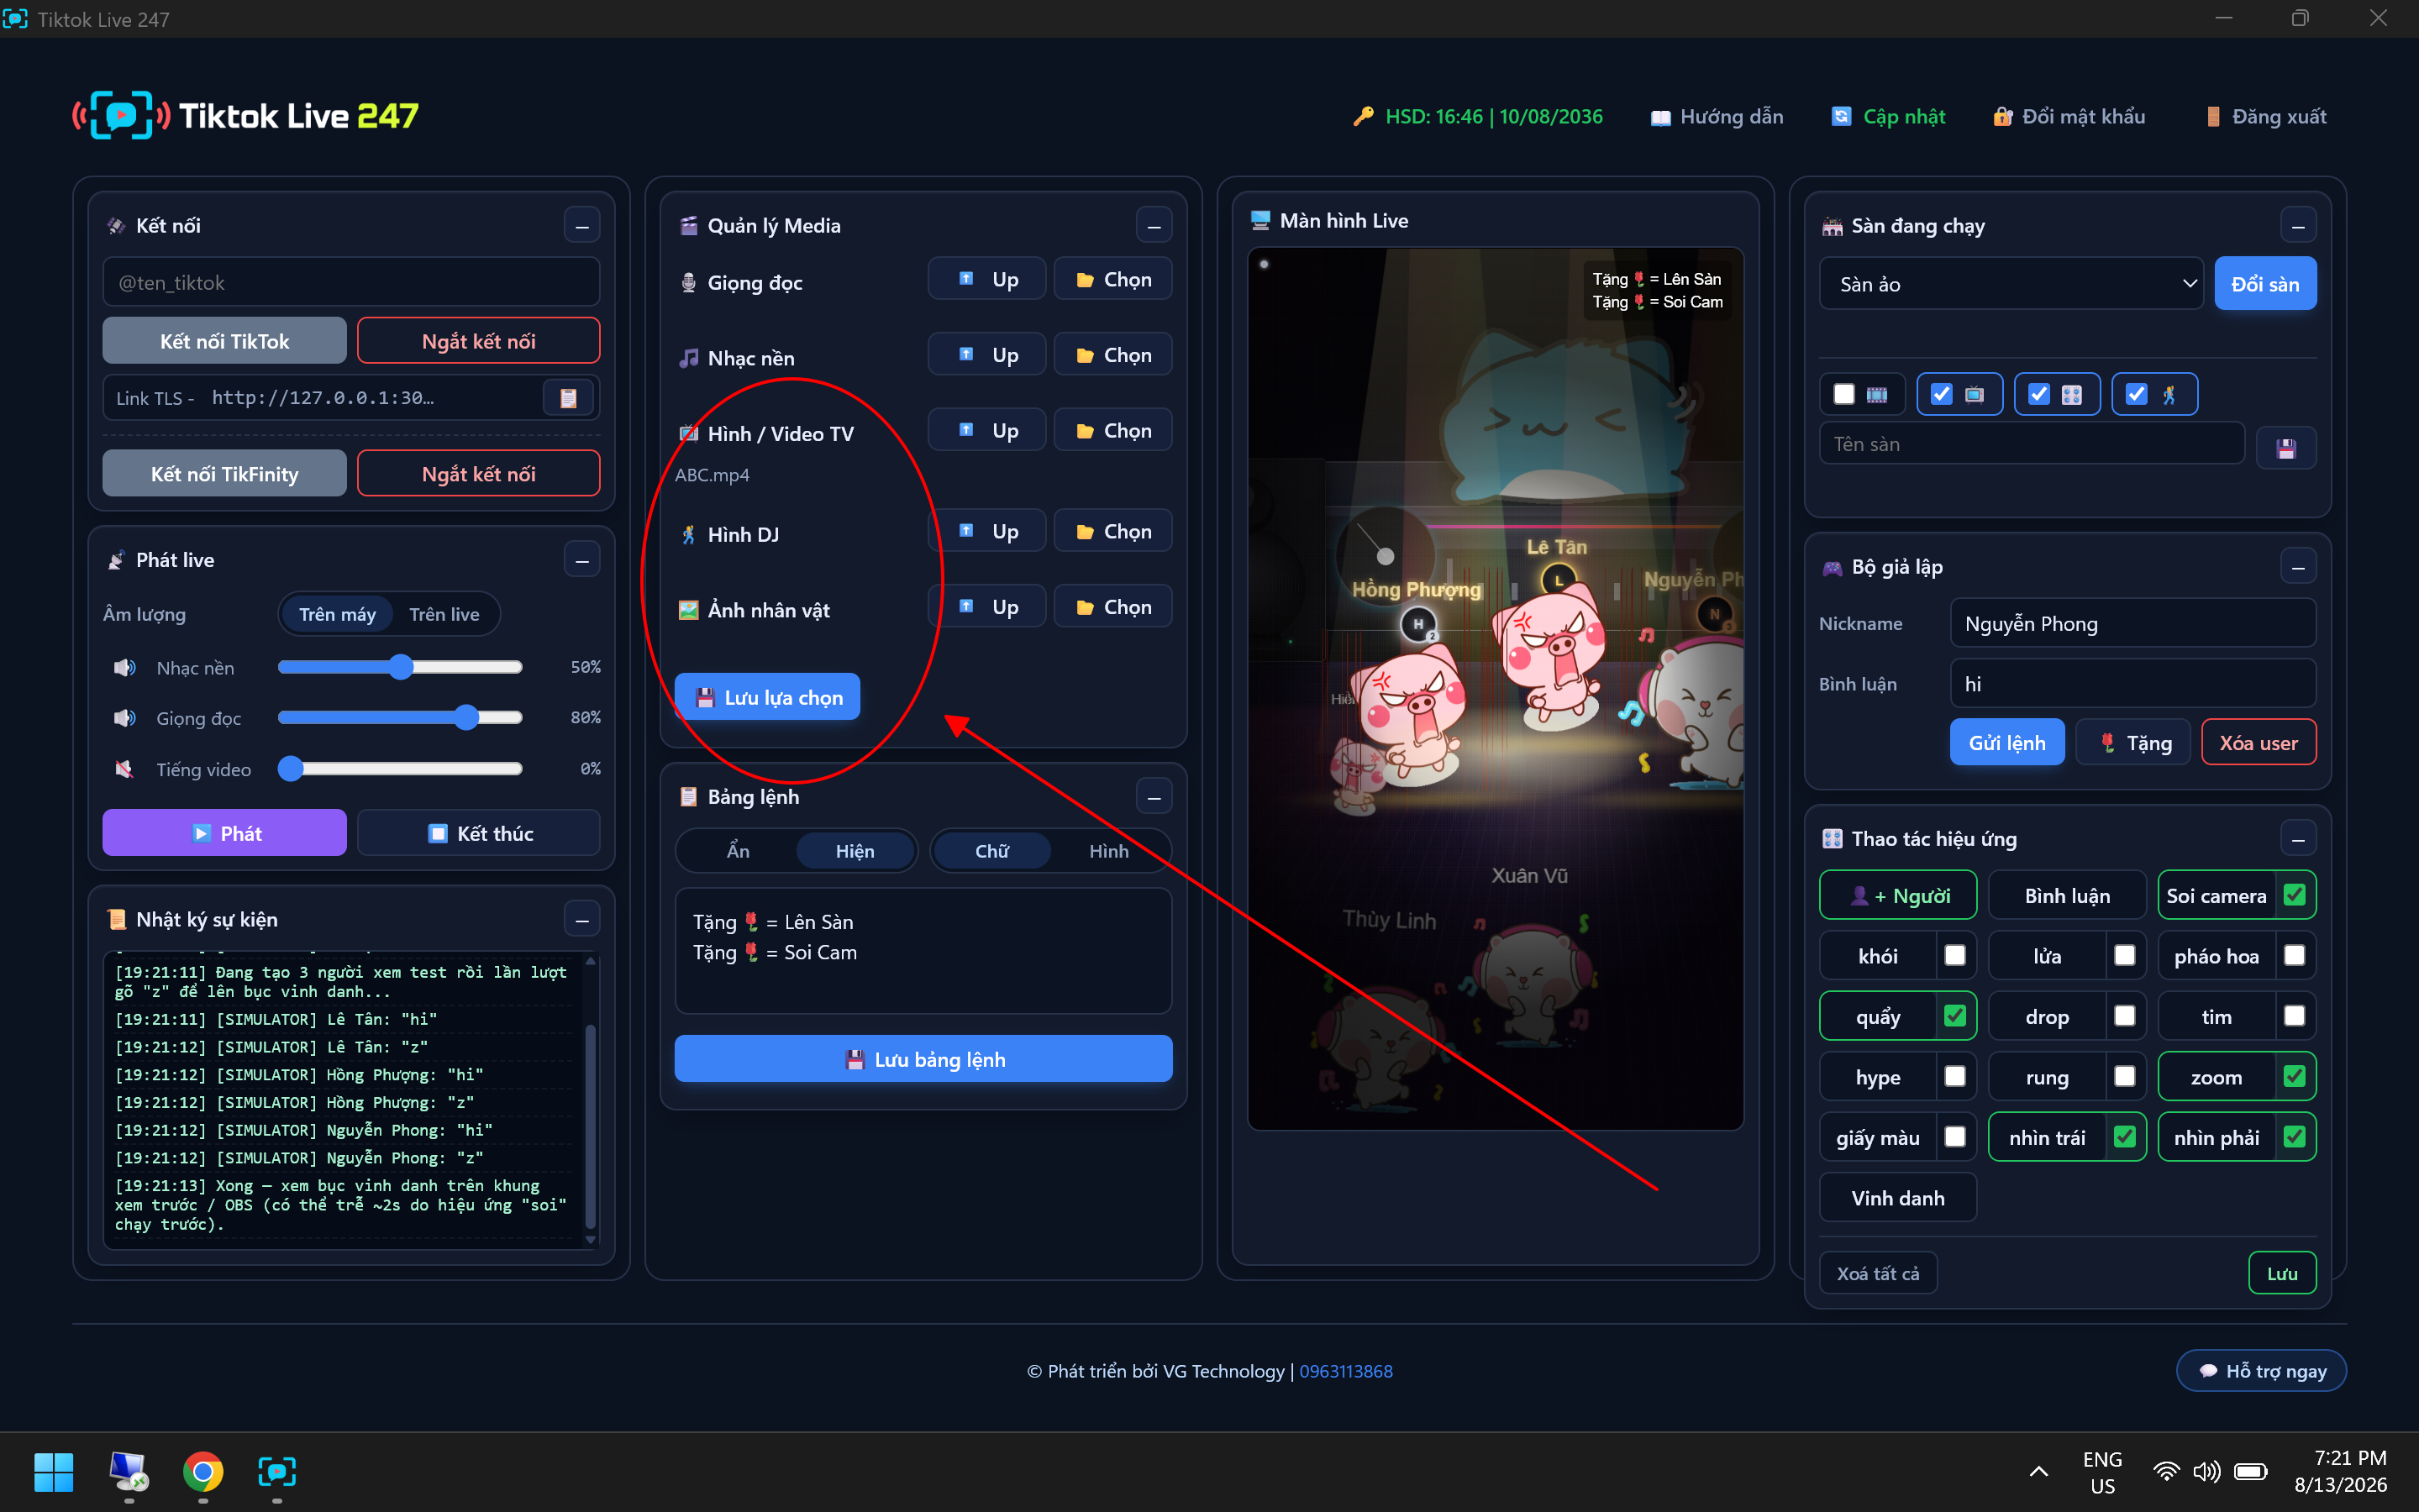Collapse the Thao tác hiệu ứng panel

[x=2298, y=839]
